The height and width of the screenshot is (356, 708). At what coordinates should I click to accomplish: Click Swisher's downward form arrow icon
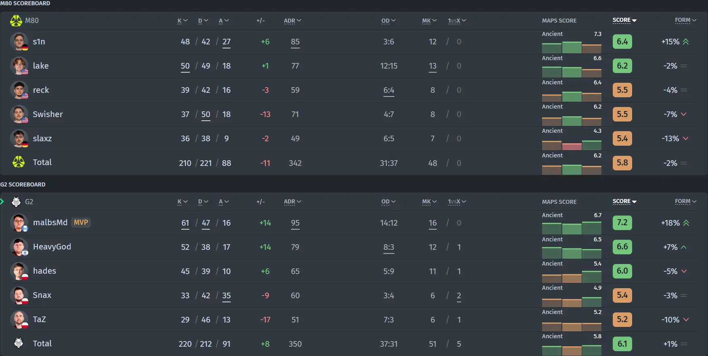point(684,114)
